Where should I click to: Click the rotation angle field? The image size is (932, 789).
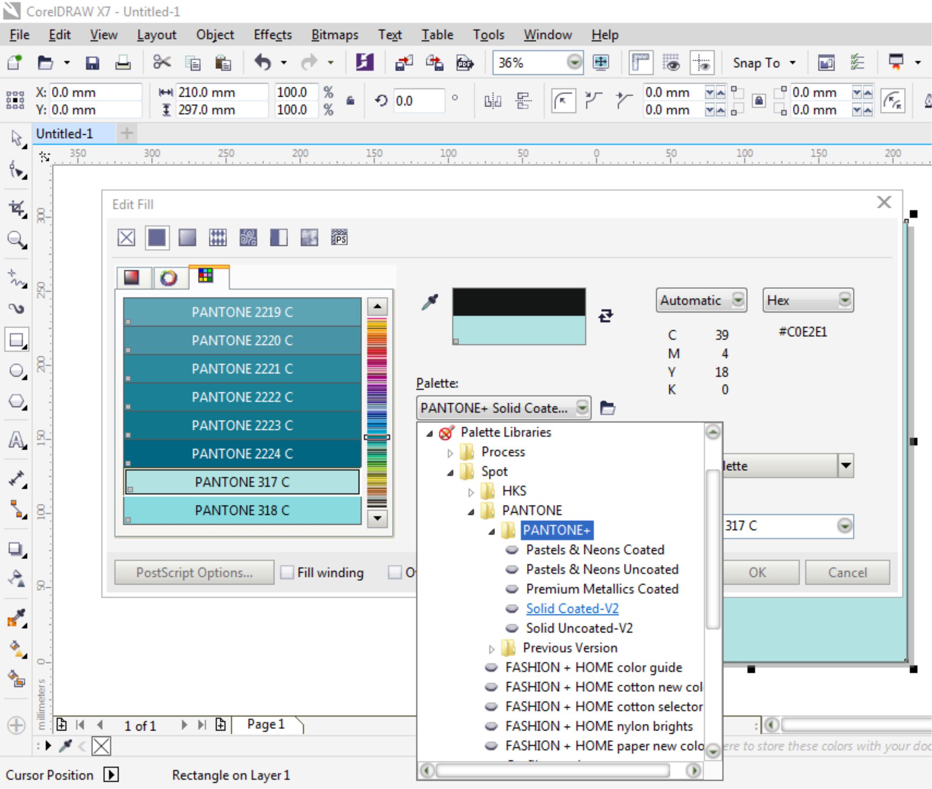tap(418, 100)
